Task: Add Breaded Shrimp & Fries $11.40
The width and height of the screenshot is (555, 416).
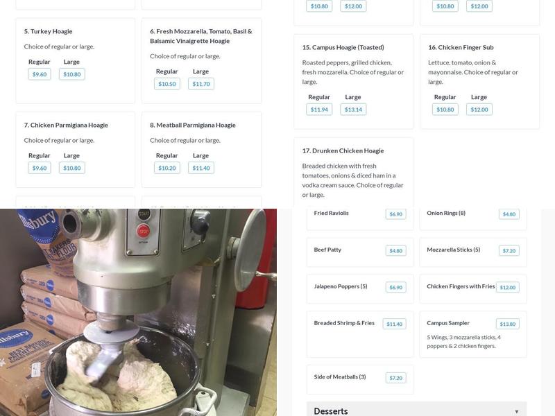Action: [394, 324]
